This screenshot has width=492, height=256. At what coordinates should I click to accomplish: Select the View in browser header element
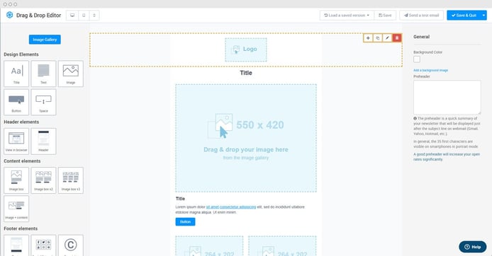16,141
